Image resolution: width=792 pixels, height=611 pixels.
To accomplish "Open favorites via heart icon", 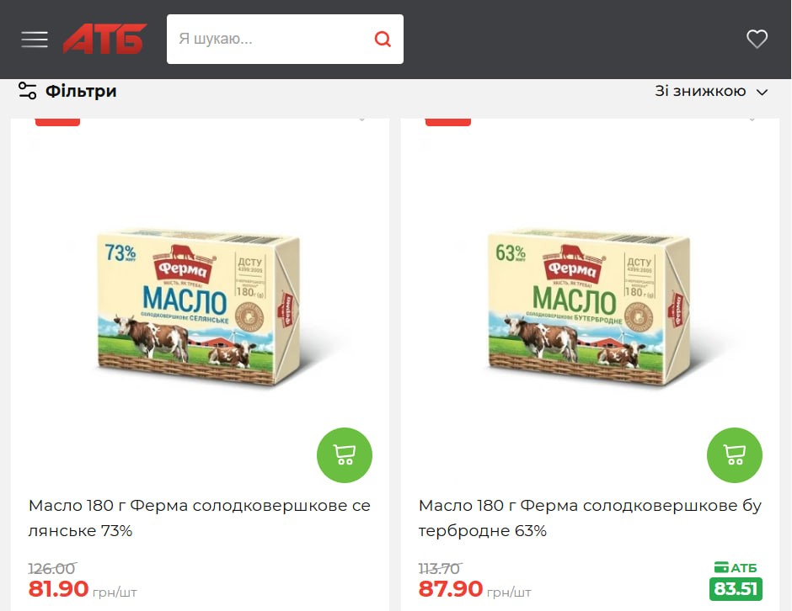I will pyautogui.click(x=757, y=39).
